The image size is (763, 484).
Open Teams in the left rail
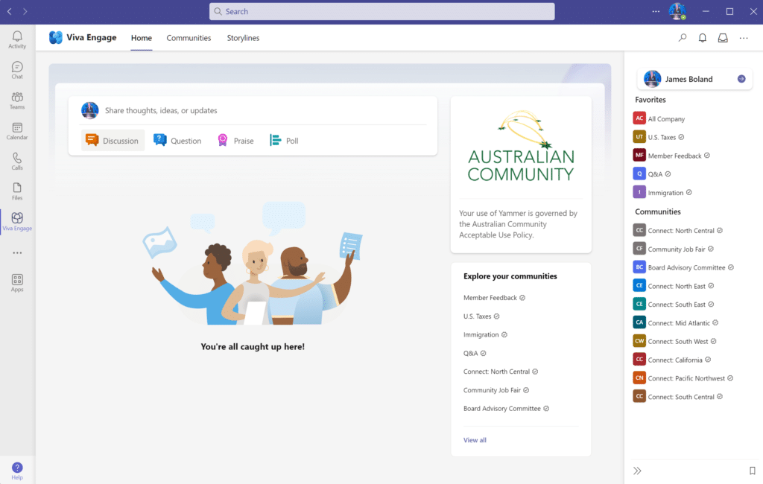[17, 101]
